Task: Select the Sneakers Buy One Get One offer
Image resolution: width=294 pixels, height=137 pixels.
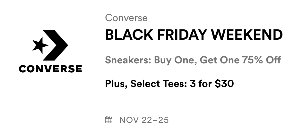Action: pos(193,60)
